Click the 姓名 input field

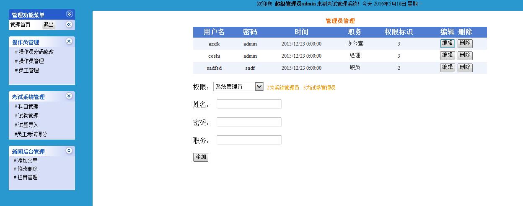point(249,104)
